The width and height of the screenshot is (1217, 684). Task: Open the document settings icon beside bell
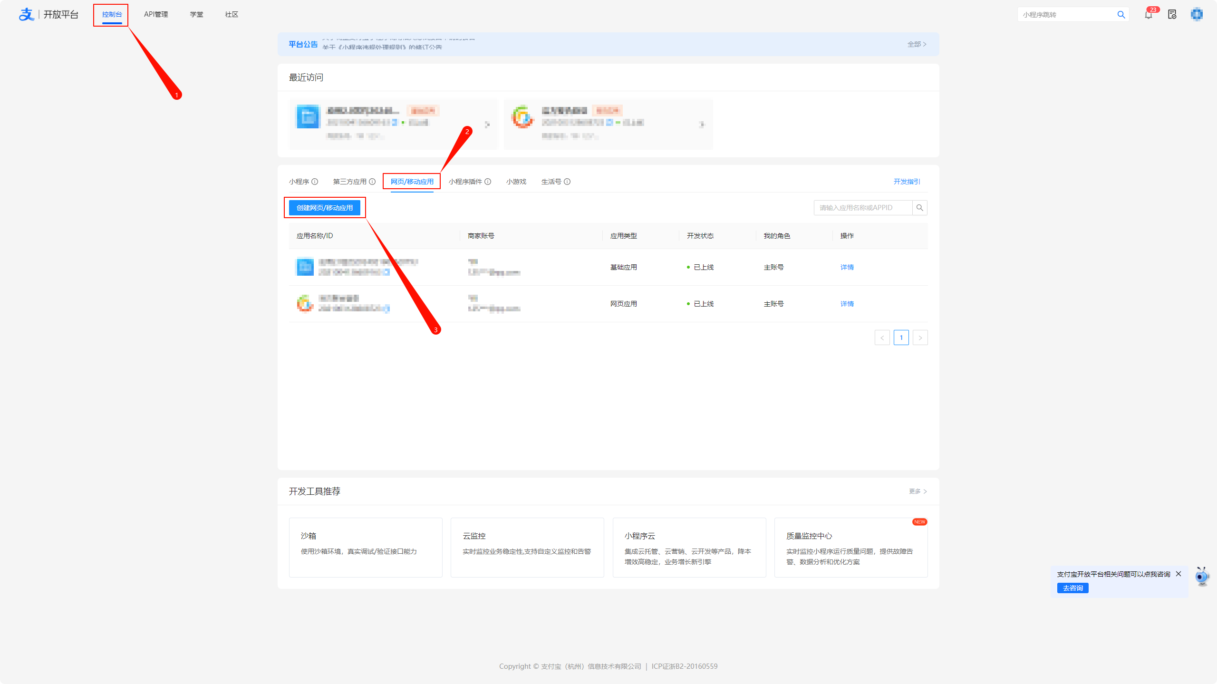(x=1172, y=15)
